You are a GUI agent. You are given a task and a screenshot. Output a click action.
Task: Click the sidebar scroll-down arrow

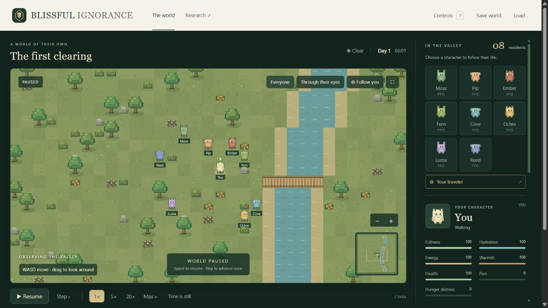529,301
